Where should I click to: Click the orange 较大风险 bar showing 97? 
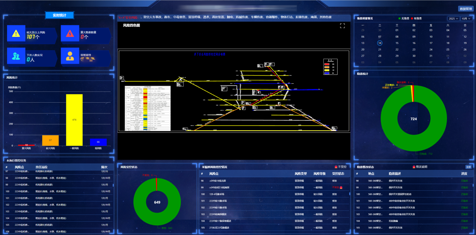[50, 140]
